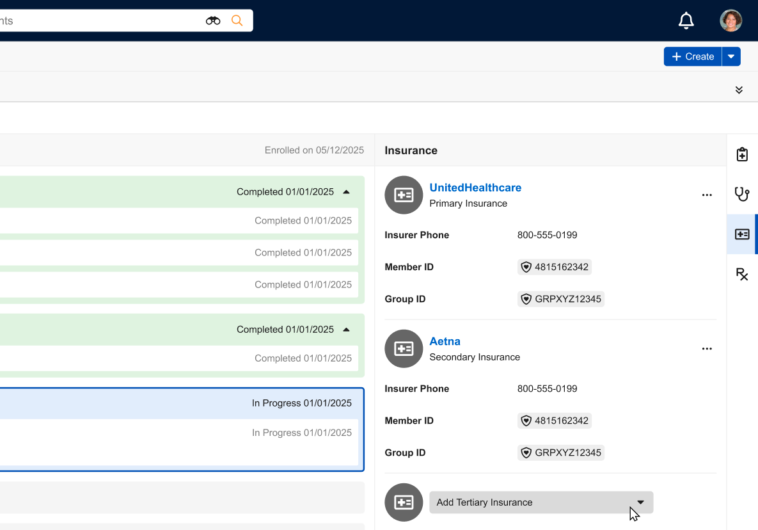758x530 pixels.
Task: Collapse the second Completed 01/01/2025 section
Action: click(346, 330)
